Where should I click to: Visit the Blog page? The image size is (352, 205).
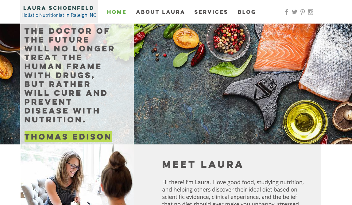pos(247,12)
